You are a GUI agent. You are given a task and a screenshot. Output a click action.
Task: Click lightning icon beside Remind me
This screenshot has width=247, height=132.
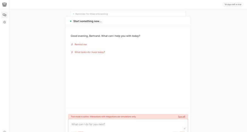(72, 44)
